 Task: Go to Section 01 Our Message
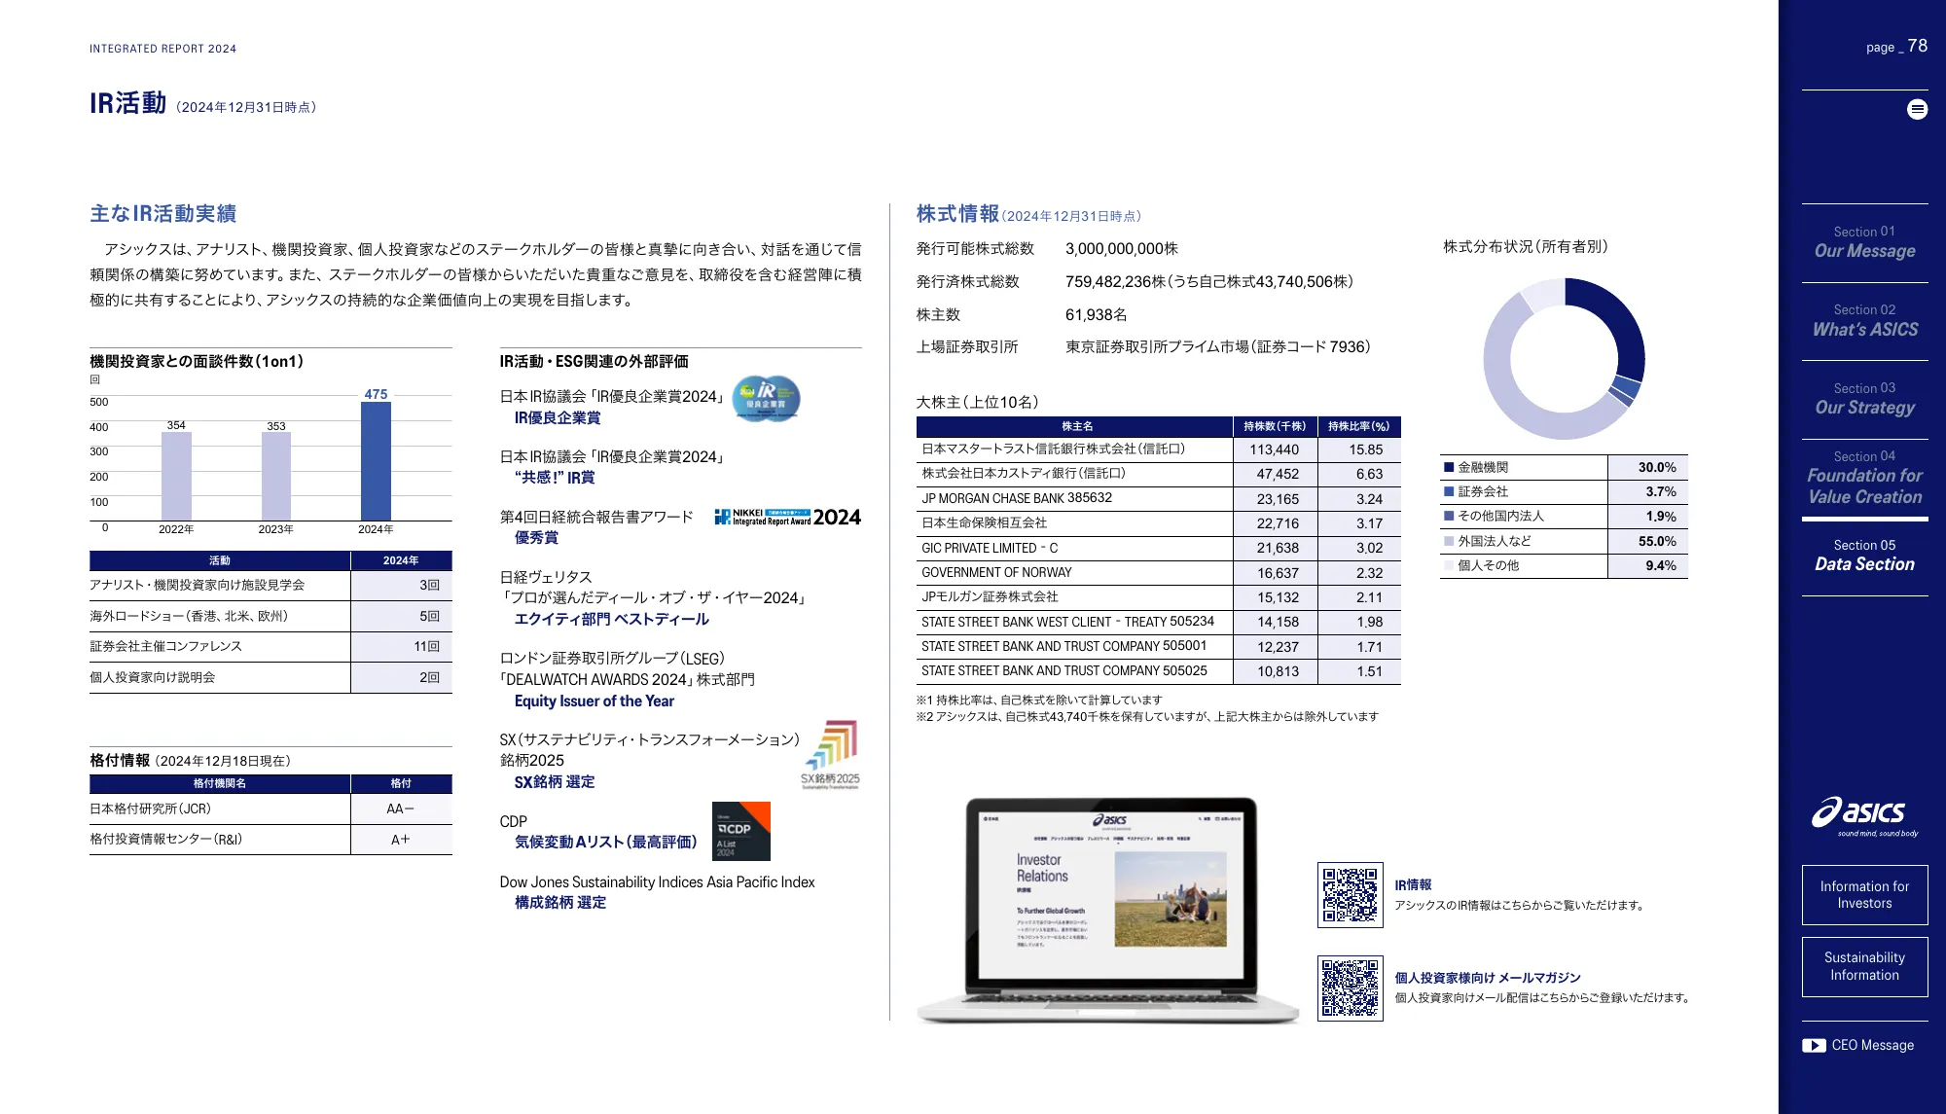(x=1864, y=242)
